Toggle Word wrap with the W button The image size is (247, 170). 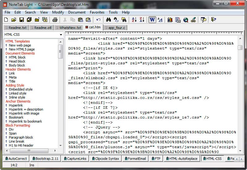point(152,20)
